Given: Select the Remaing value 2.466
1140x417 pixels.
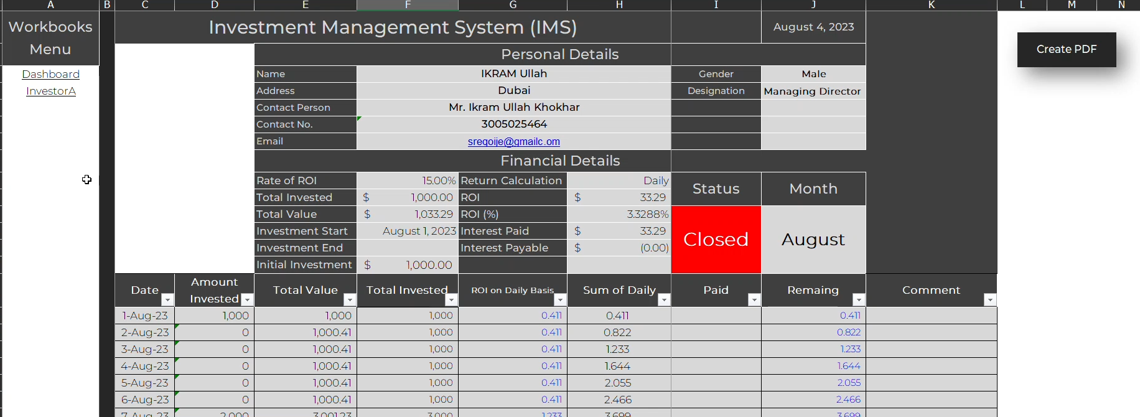Looking at the screenshot, I should tap(813, 400).
